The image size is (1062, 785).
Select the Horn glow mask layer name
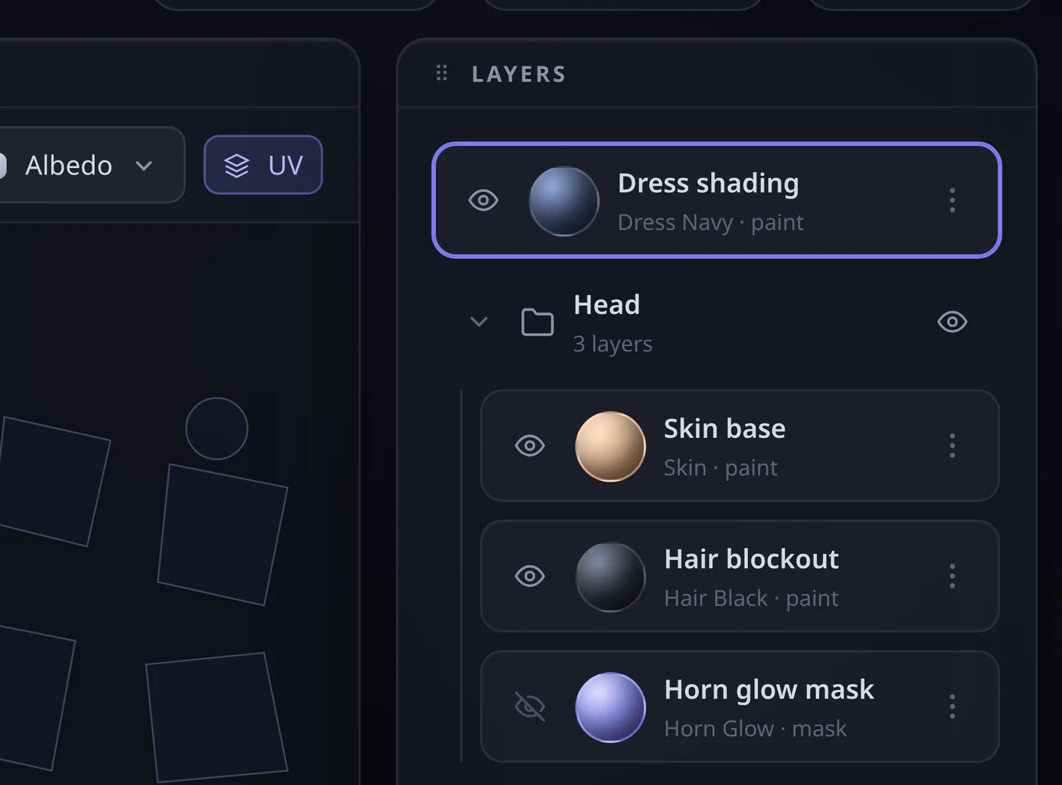(769, 690)
